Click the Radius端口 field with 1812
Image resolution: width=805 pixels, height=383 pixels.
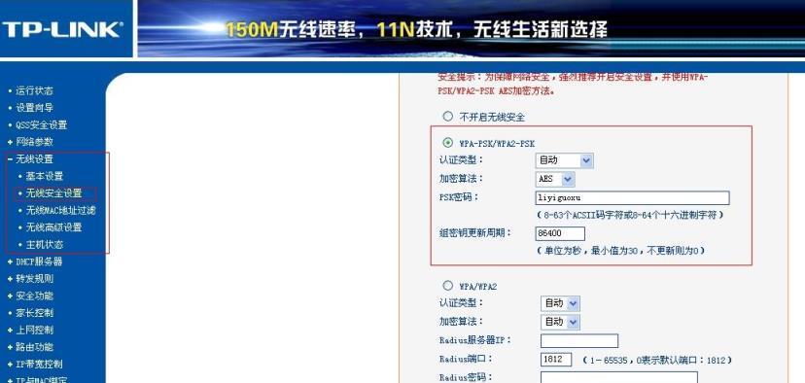coord(556,359)
